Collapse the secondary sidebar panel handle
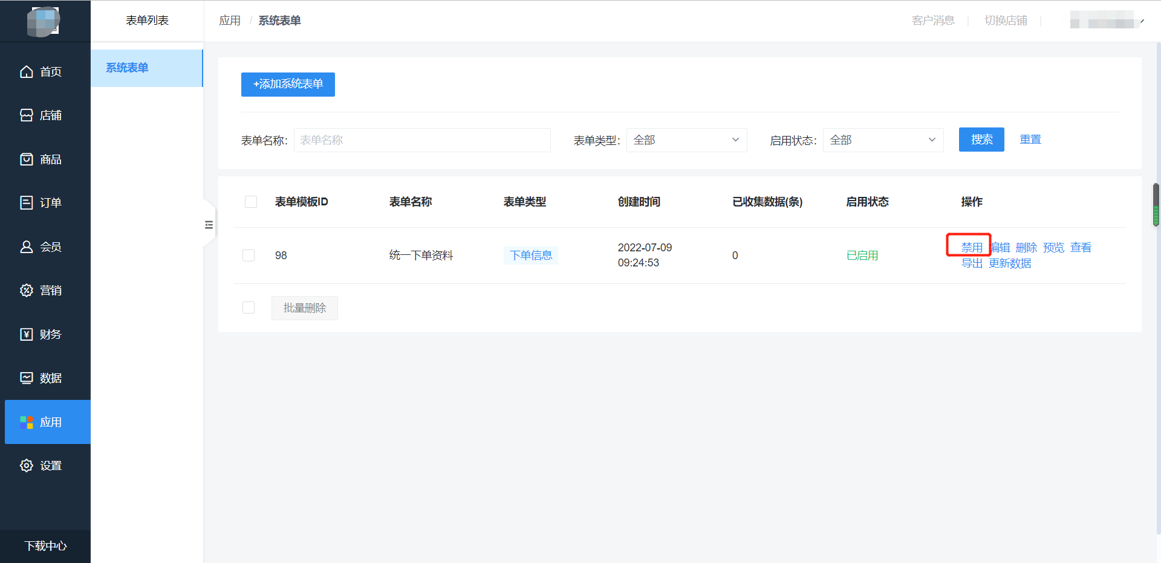 point(209,225)
